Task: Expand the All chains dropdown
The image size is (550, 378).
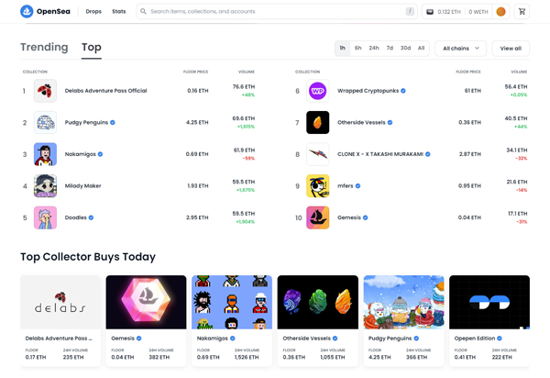Action: (460, 49)
